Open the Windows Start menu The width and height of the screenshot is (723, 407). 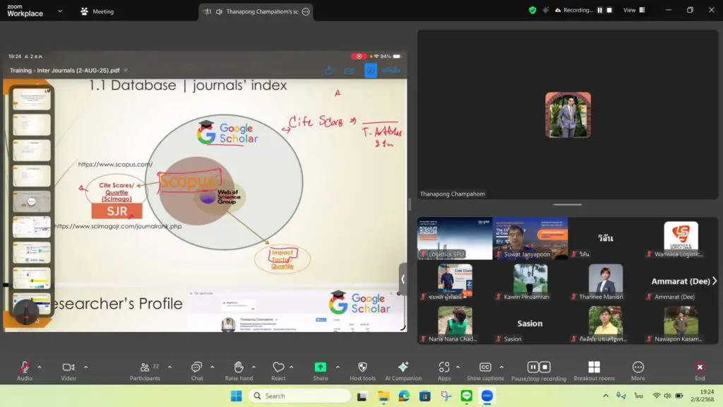pyautogui.click(x=237, y=396)
